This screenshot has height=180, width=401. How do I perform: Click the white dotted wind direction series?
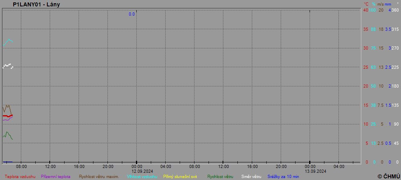coord(7,66)
